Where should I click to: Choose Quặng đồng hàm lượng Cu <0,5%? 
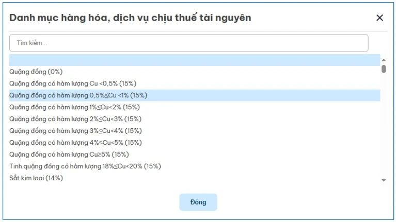tap(73, 83)
